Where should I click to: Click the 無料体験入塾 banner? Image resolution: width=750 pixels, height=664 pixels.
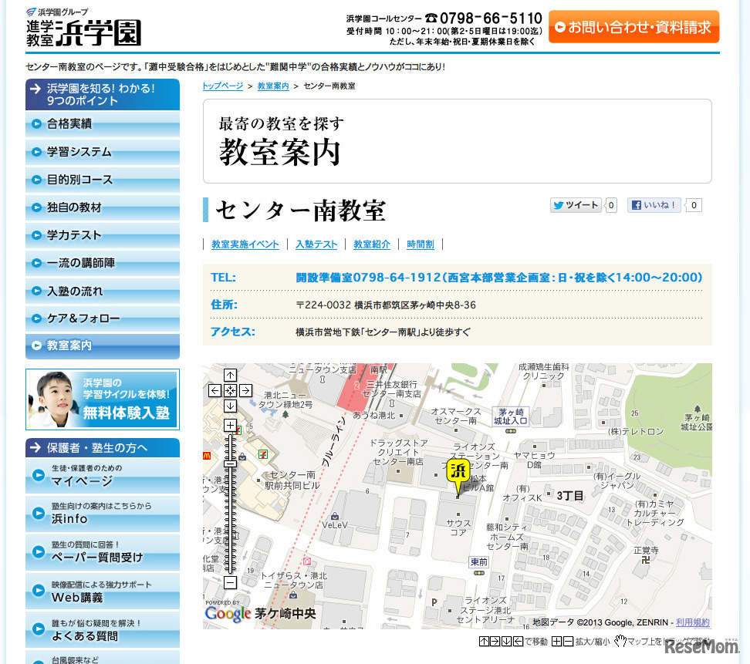click(103, 399)
